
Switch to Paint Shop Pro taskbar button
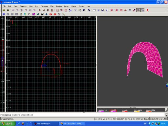[x=72, y=124]
